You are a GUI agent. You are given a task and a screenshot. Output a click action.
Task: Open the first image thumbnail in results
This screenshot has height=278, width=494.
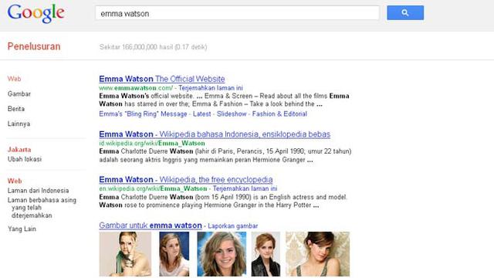(x=125, y=254)
